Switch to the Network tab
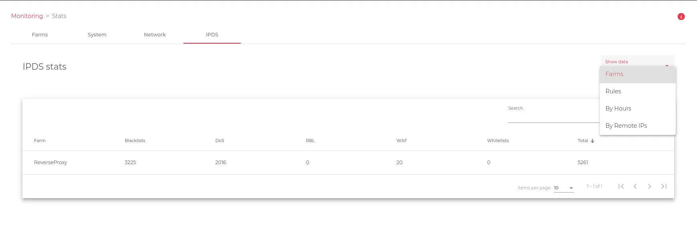The width and height of the screenshot is (697, 237). point(155,35)
